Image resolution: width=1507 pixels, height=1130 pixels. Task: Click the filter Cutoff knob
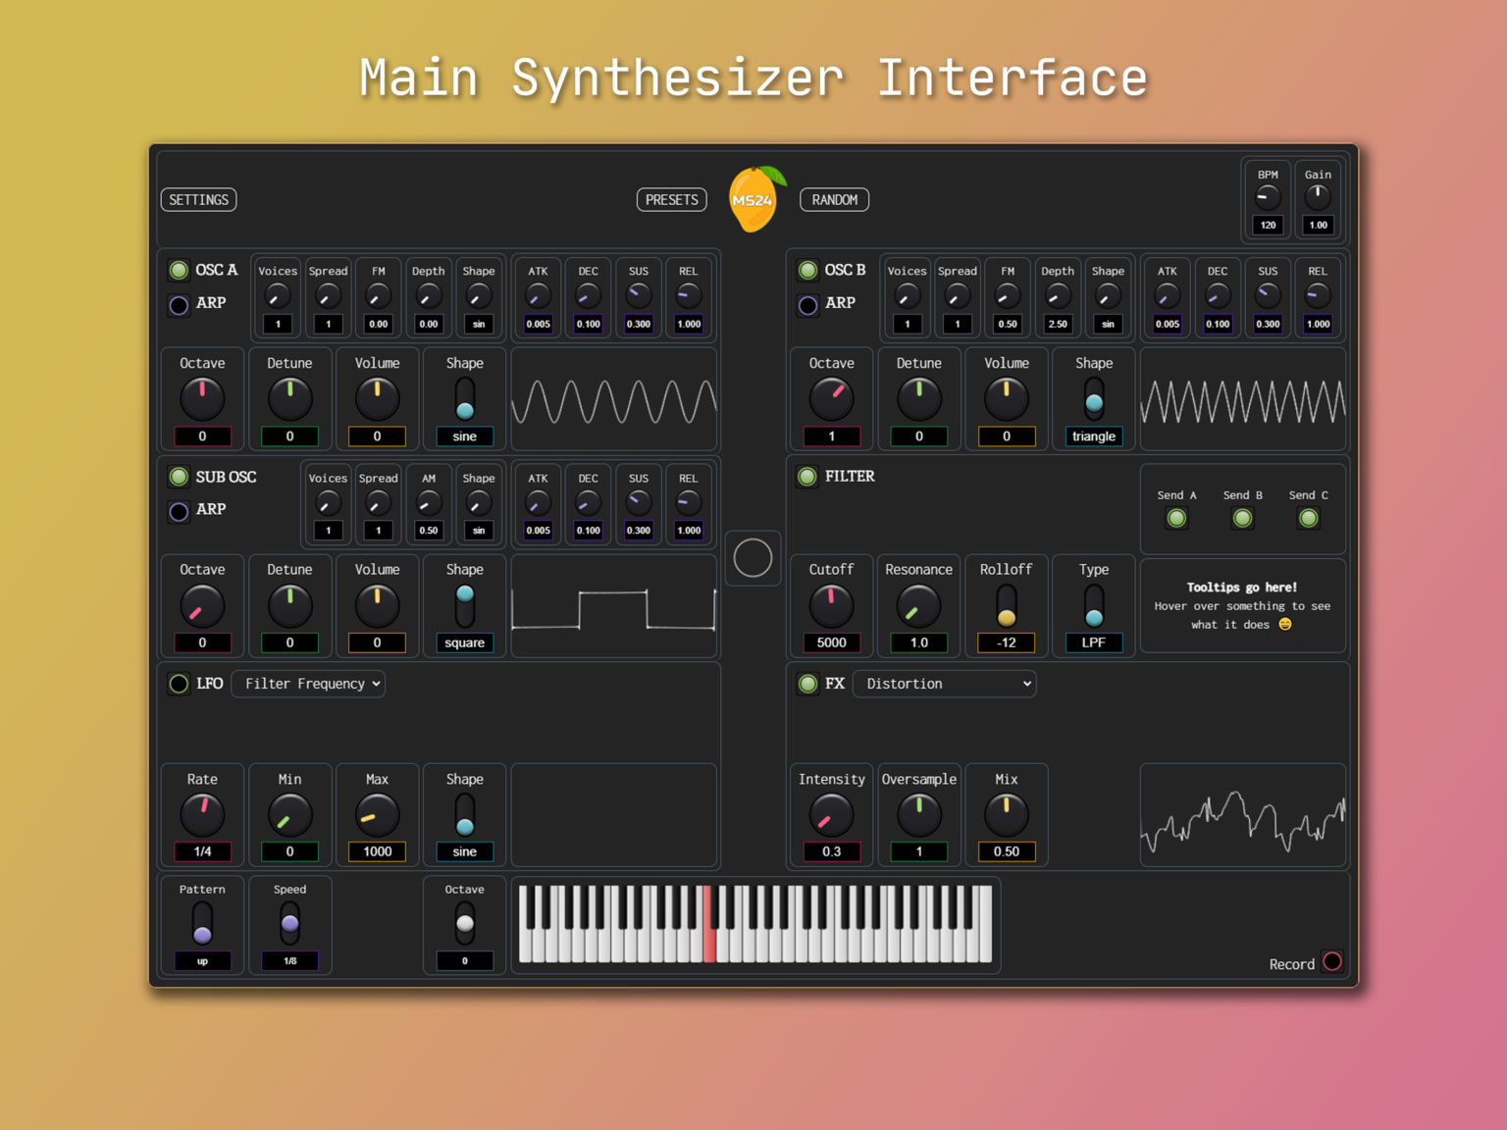831,605
